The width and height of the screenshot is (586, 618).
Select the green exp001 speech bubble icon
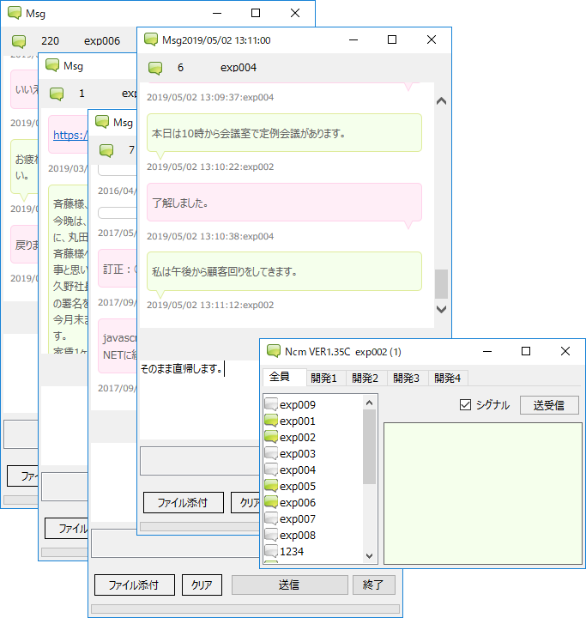271,421
